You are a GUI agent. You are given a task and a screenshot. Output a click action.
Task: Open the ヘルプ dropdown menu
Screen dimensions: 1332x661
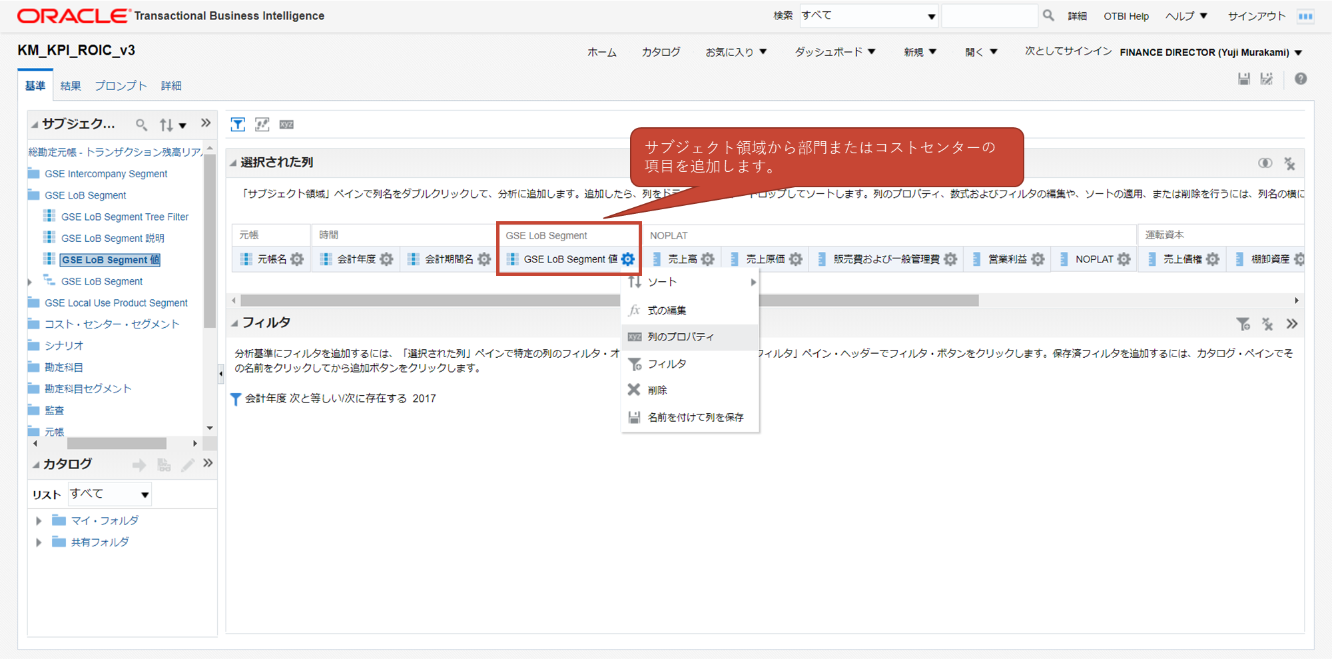[x=1186, y=16]
